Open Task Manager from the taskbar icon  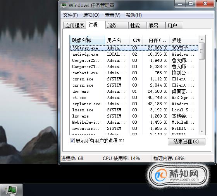11,190
